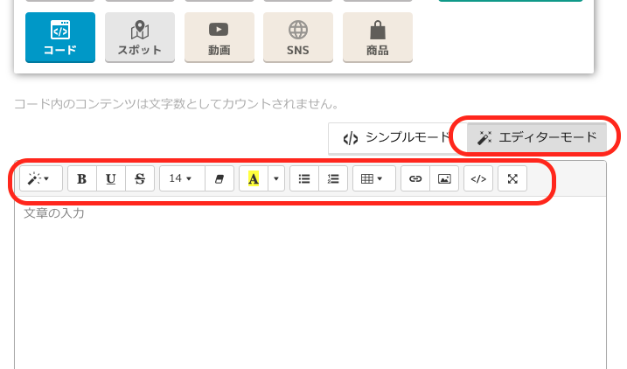Select the コード (code) block button

(60, 38)
